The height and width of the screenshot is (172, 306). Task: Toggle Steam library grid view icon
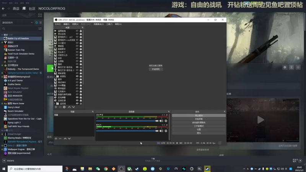tap(40, 15)
